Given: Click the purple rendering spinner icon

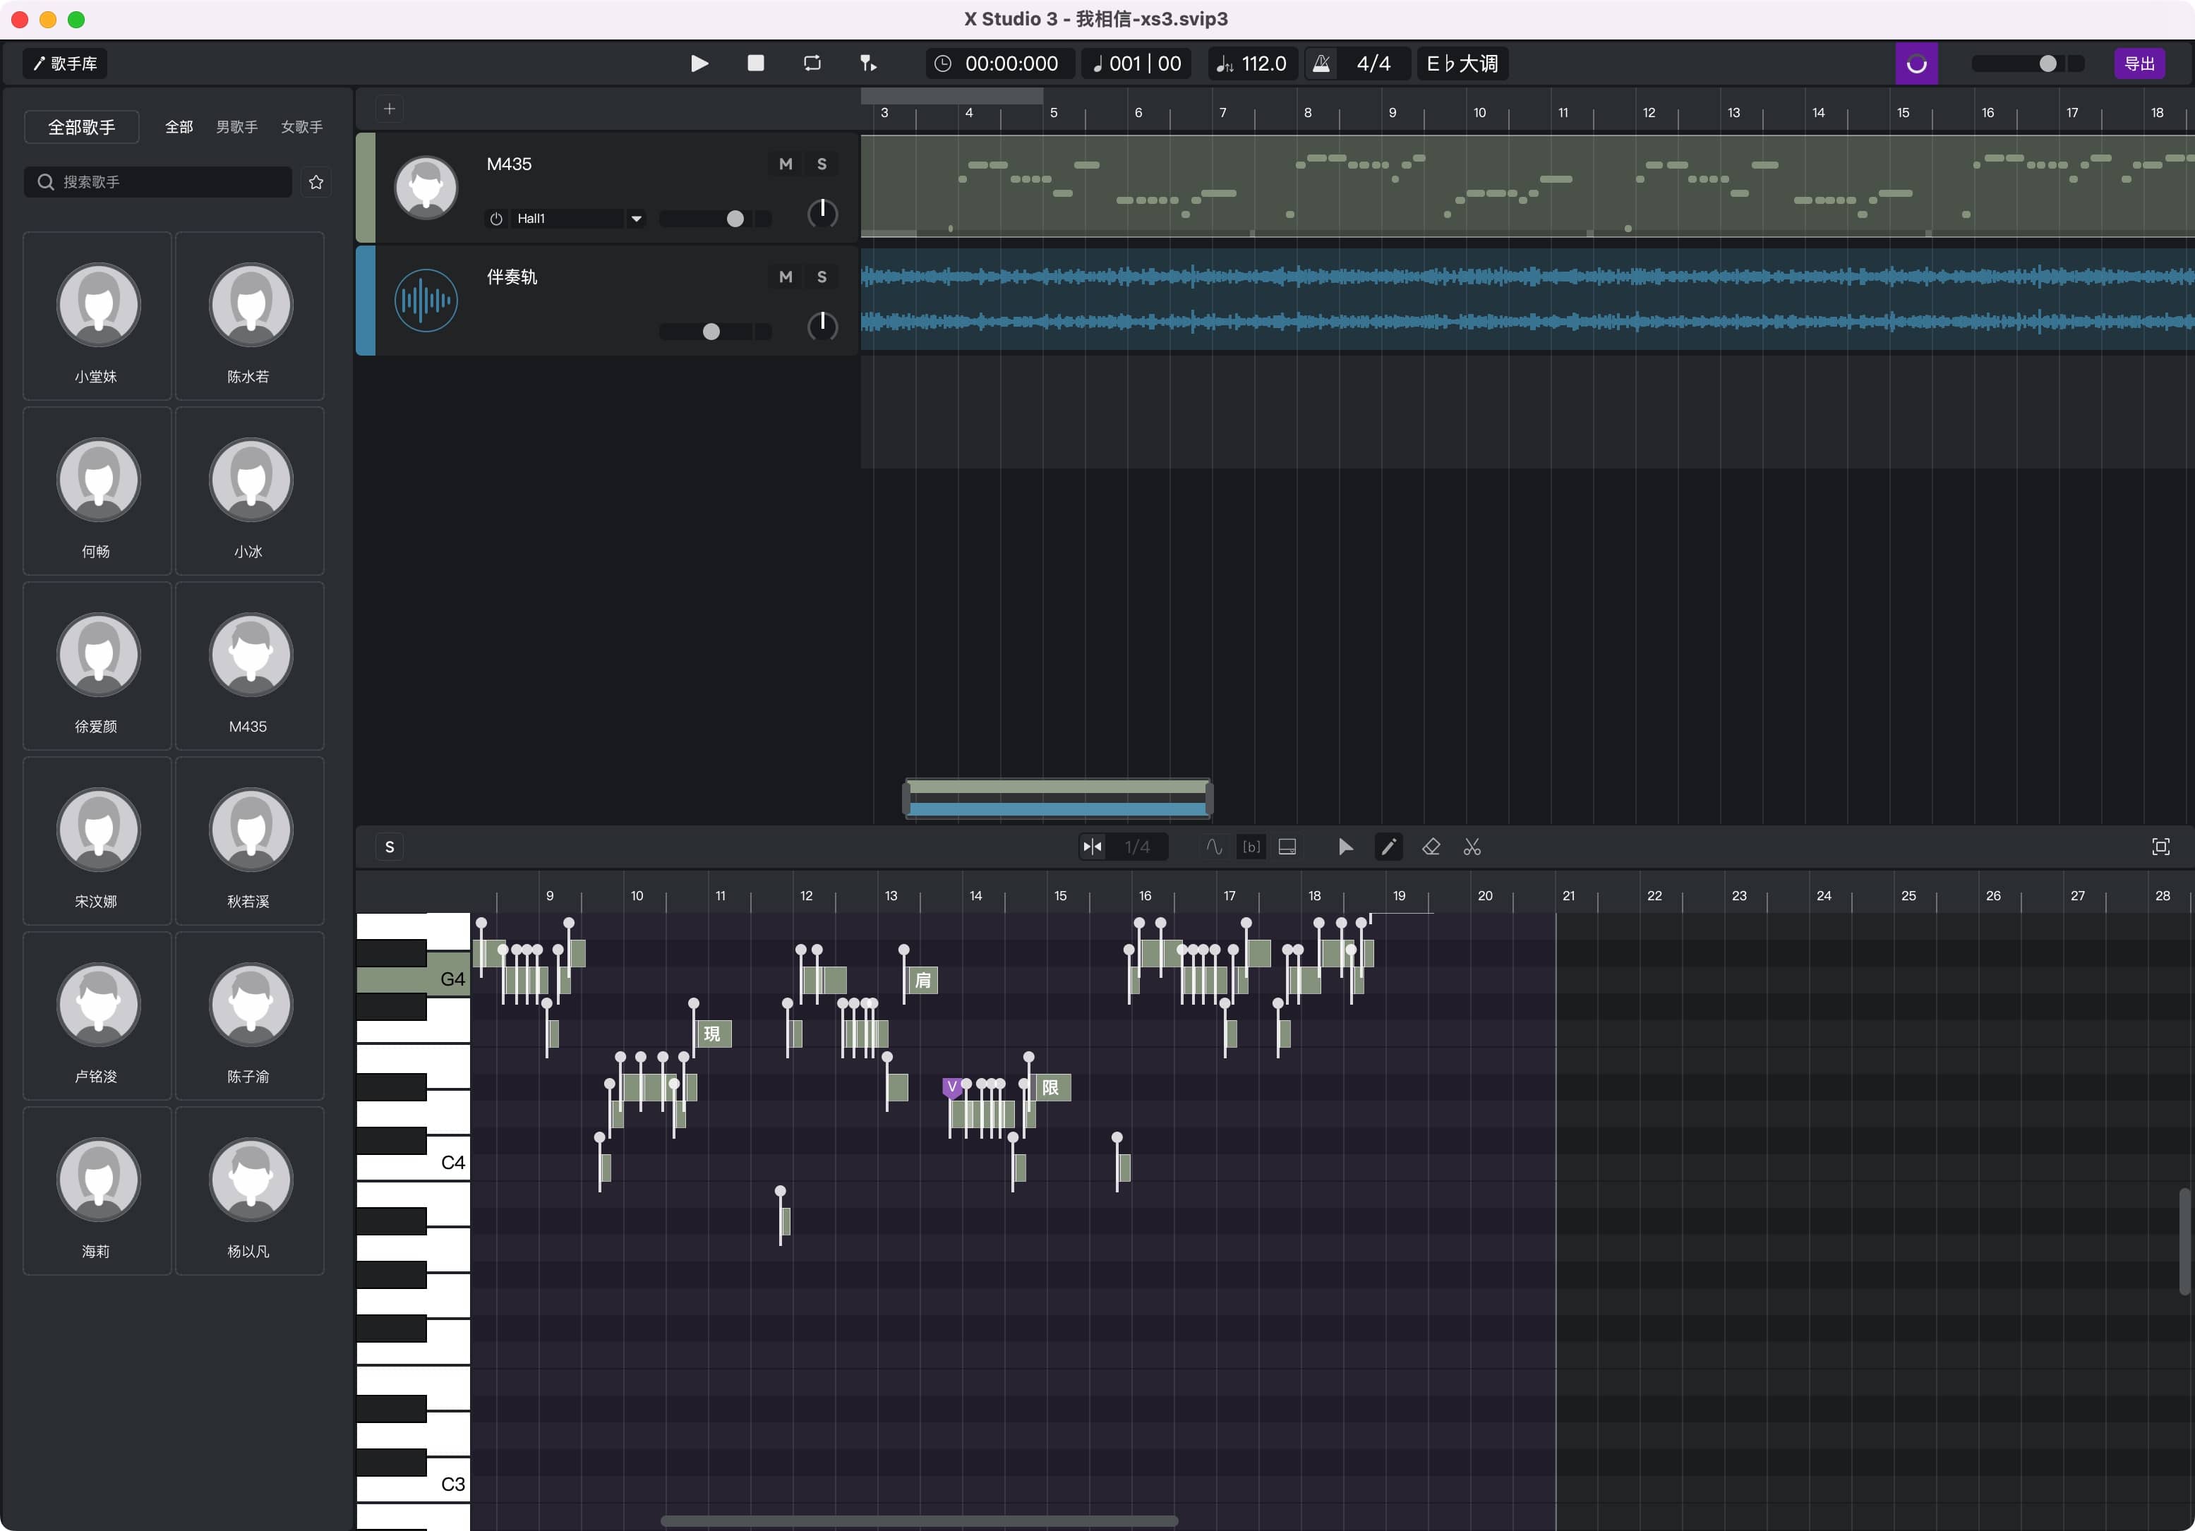Looking at the screenshot, I should [1916, 63].
